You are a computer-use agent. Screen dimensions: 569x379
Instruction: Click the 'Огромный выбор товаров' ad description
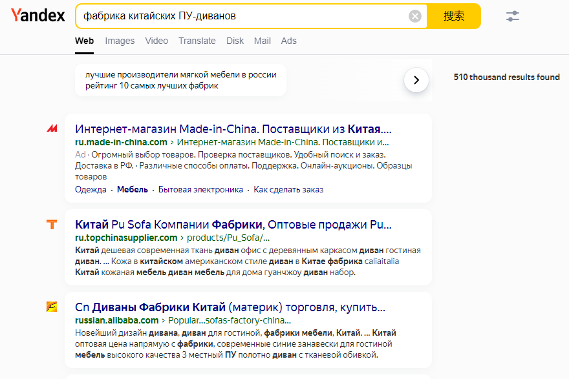click(244, 165)
